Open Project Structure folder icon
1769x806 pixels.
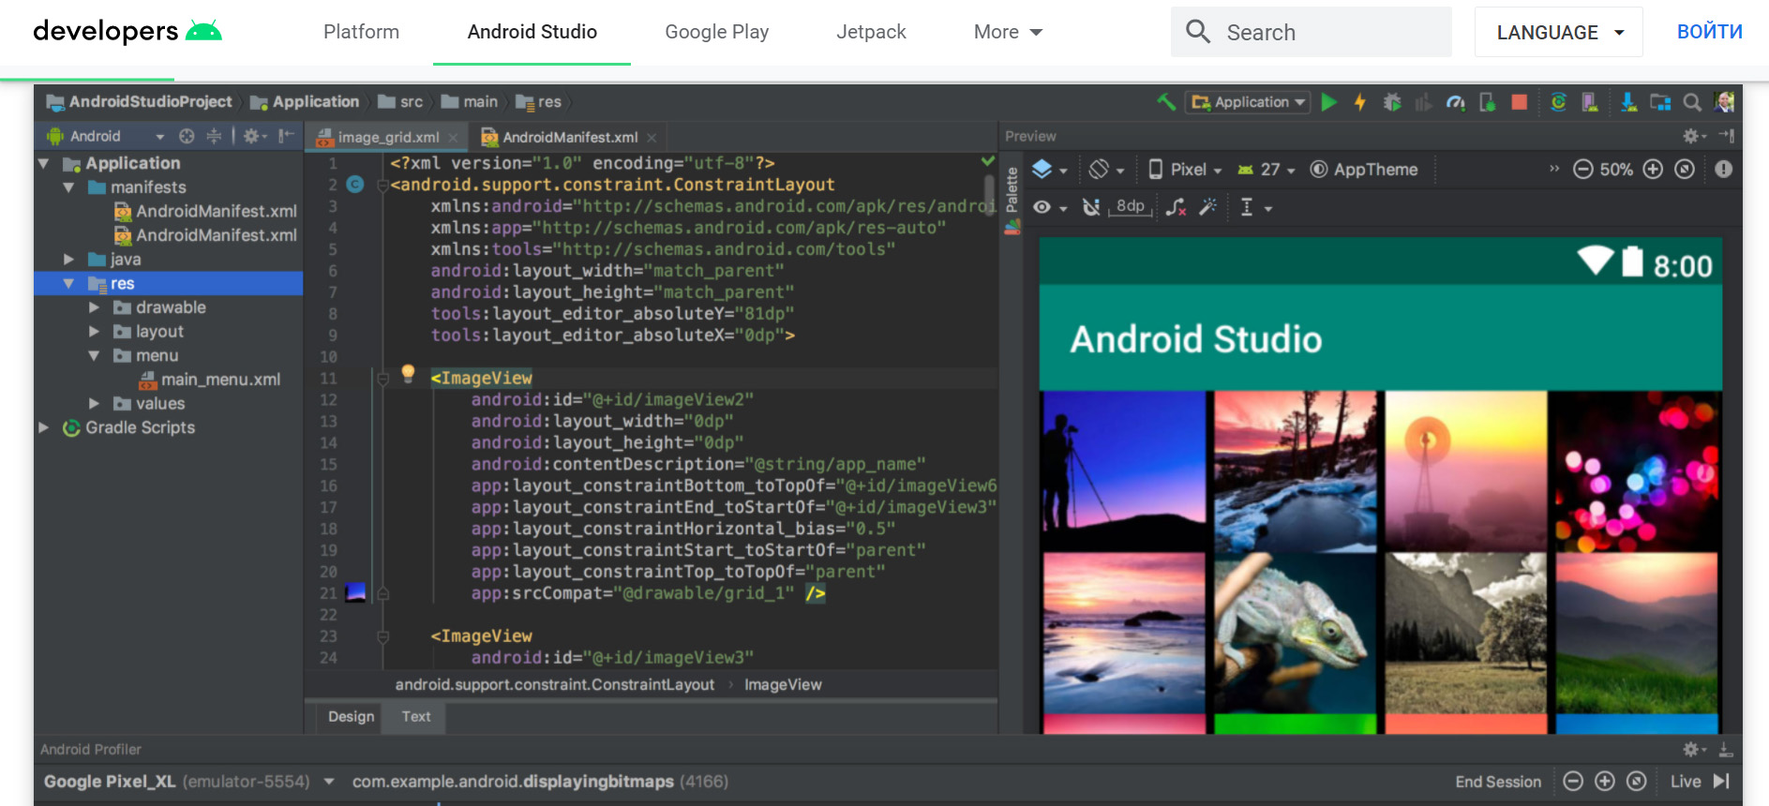[x=1660, y=102]
